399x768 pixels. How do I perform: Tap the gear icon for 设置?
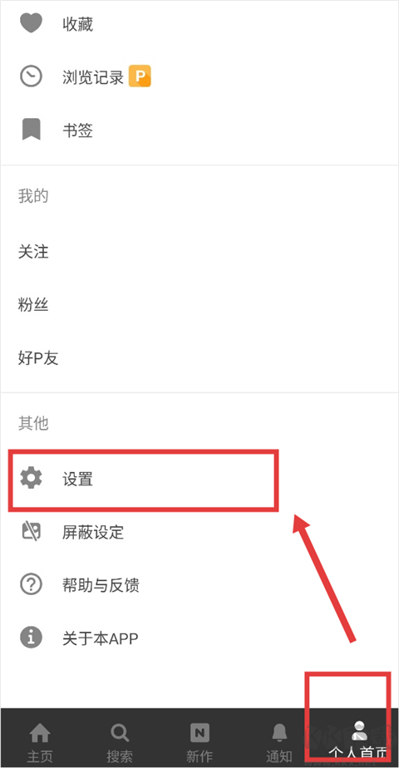coord(31,478)
